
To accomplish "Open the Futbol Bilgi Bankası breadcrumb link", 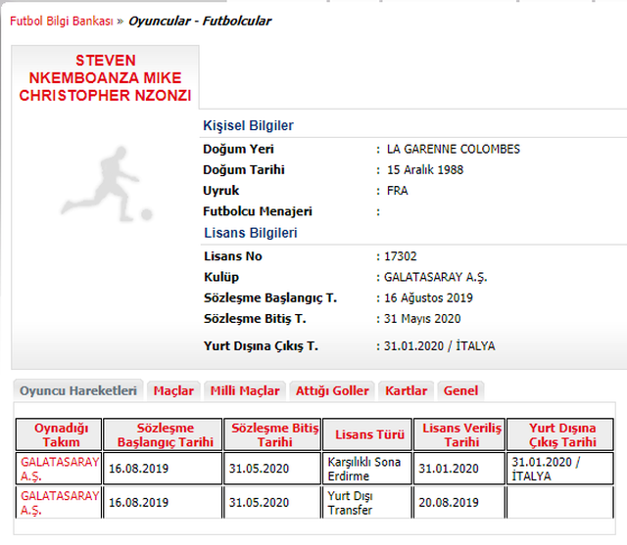I will tap(61, 22).
